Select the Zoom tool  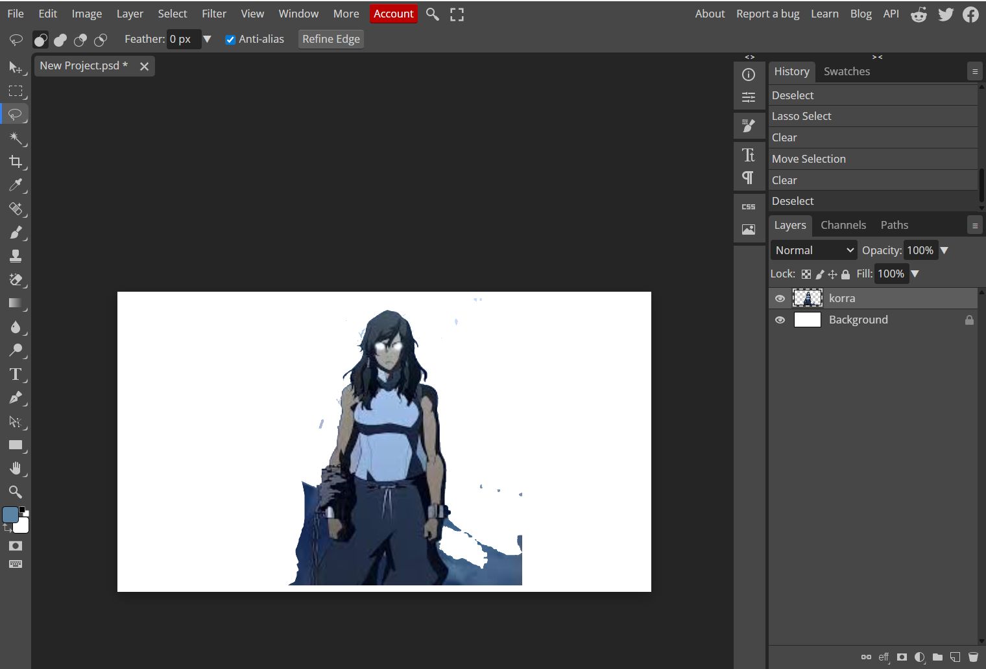click(x=16, y=492)
